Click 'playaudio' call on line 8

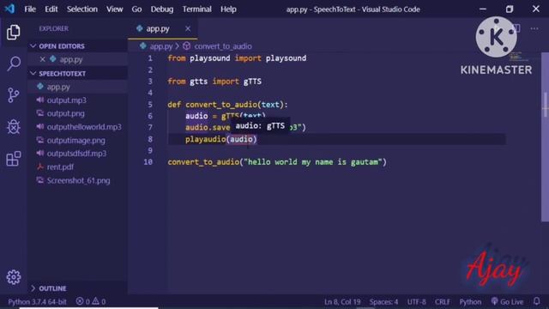tap(206, 139)
